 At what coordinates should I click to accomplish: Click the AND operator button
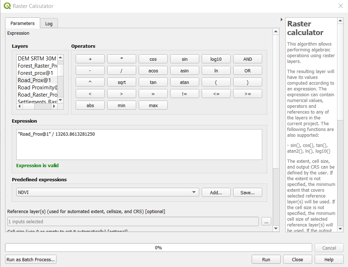[x=247, y=59]
